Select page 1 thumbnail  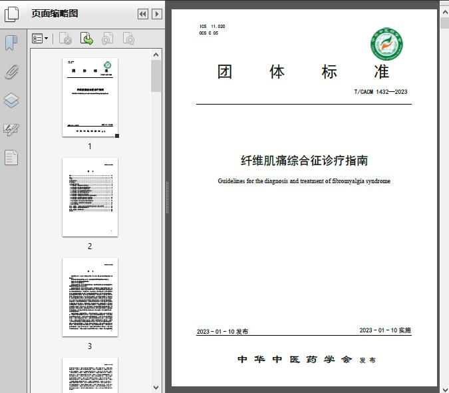[90, 97]
